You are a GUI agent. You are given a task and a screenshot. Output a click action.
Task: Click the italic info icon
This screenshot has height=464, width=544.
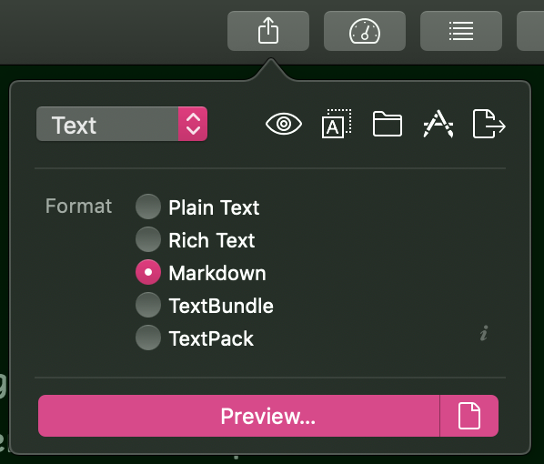(484, 333)
